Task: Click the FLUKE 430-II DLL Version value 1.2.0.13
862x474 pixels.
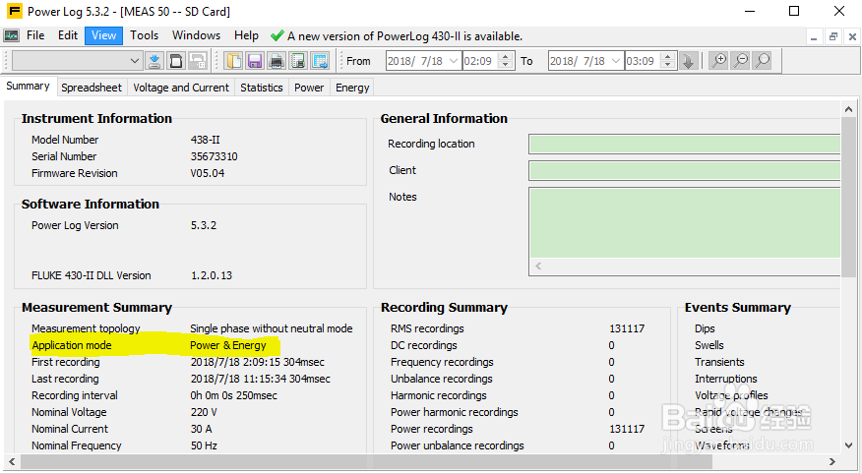Action: pos(212,275)
